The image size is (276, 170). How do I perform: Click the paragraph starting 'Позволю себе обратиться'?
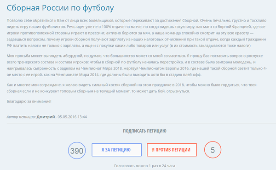[137, 33]
